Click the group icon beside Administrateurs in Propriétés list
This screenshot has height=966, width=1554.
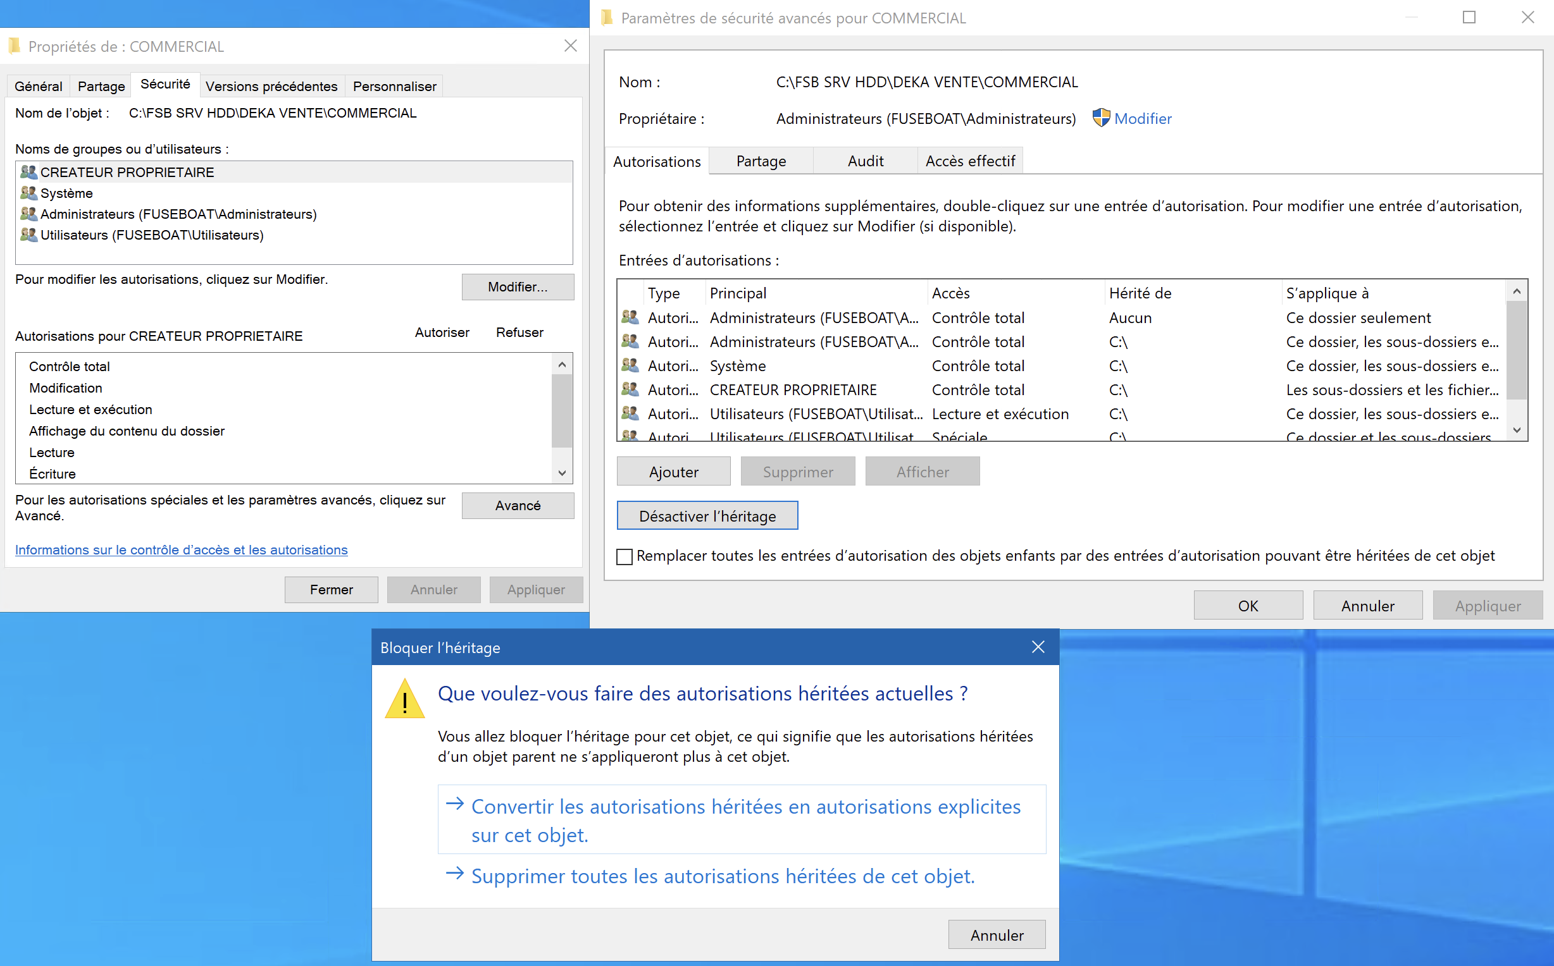point(28,214)
